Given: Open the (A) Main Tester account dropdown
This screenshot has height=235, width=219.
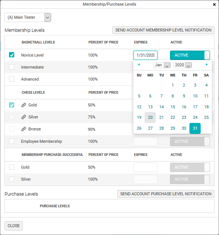Looking at the screenshot, I should pyautogui.click(x=28, y=17).
